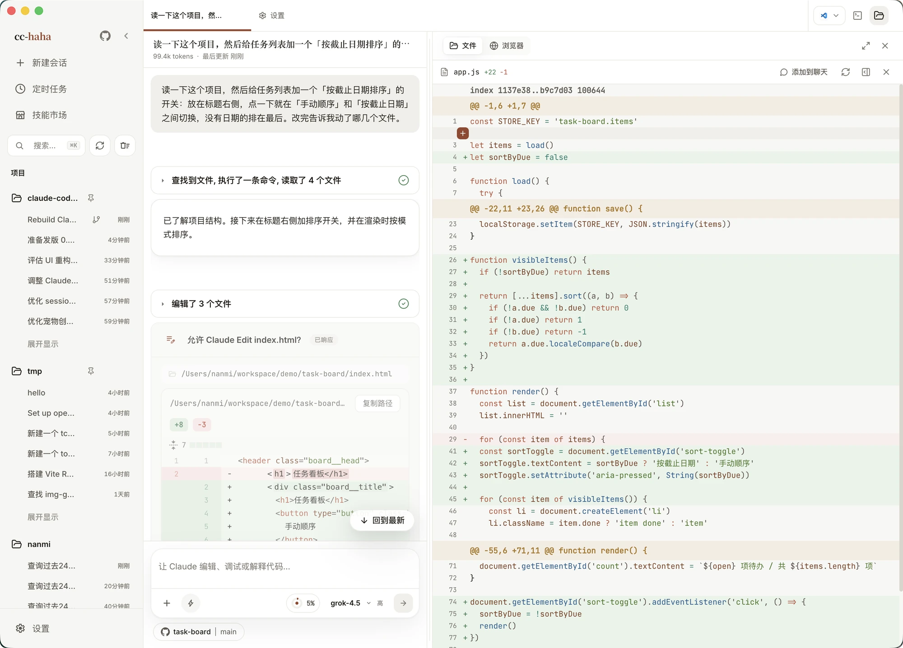Click 展开显示 under the tmp project
The image size is (903, 648).
coord(43,517)
